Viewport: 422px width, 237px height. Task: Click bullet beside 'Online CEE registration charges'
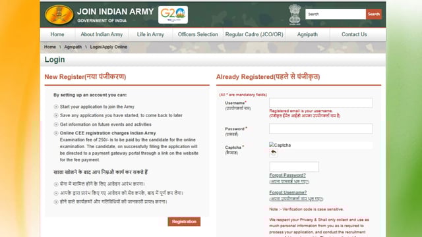(56, 133)
